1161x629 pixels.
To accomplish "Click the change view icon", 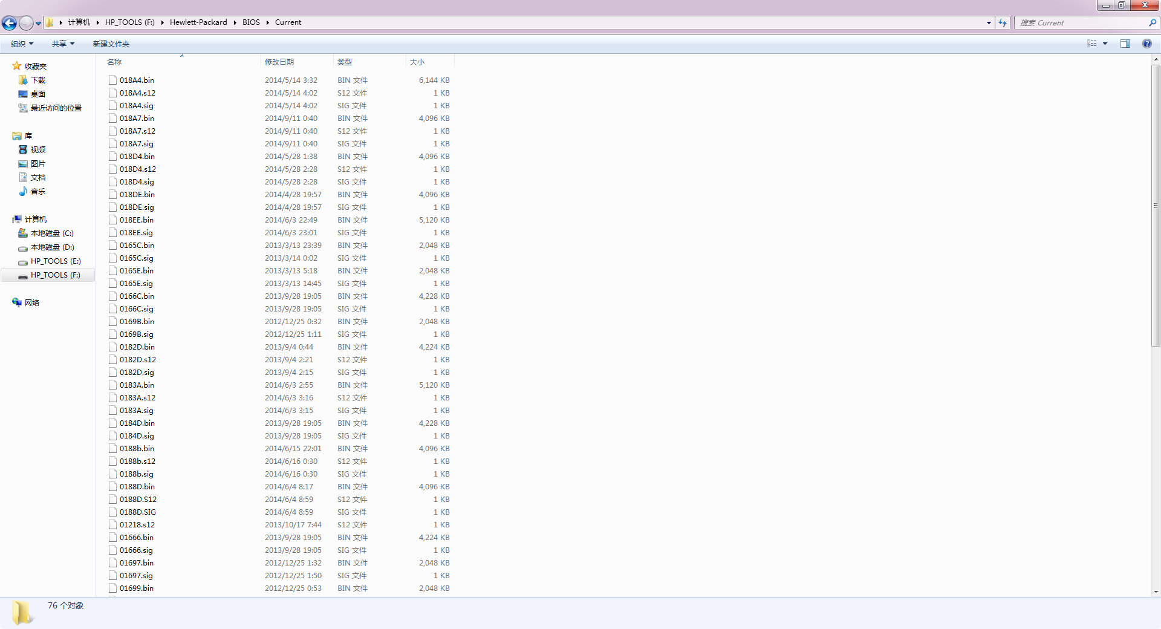I will pyautogui.click(x=1091, y=44).
